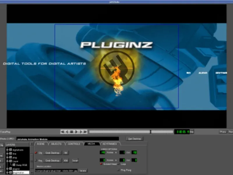
Task: Open the KEYFRAMES tab
Action: pyautogui.click(x=110, y=144)
